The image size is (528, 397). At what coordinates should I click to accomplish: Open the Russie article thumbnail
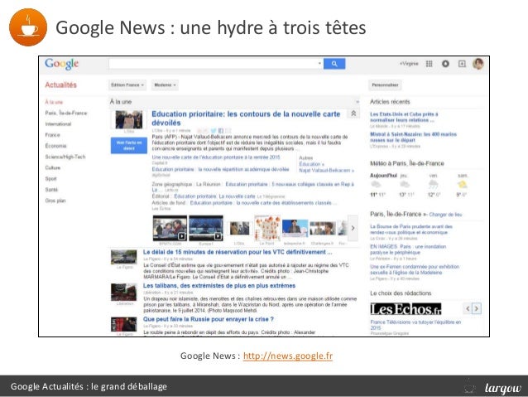124,325
